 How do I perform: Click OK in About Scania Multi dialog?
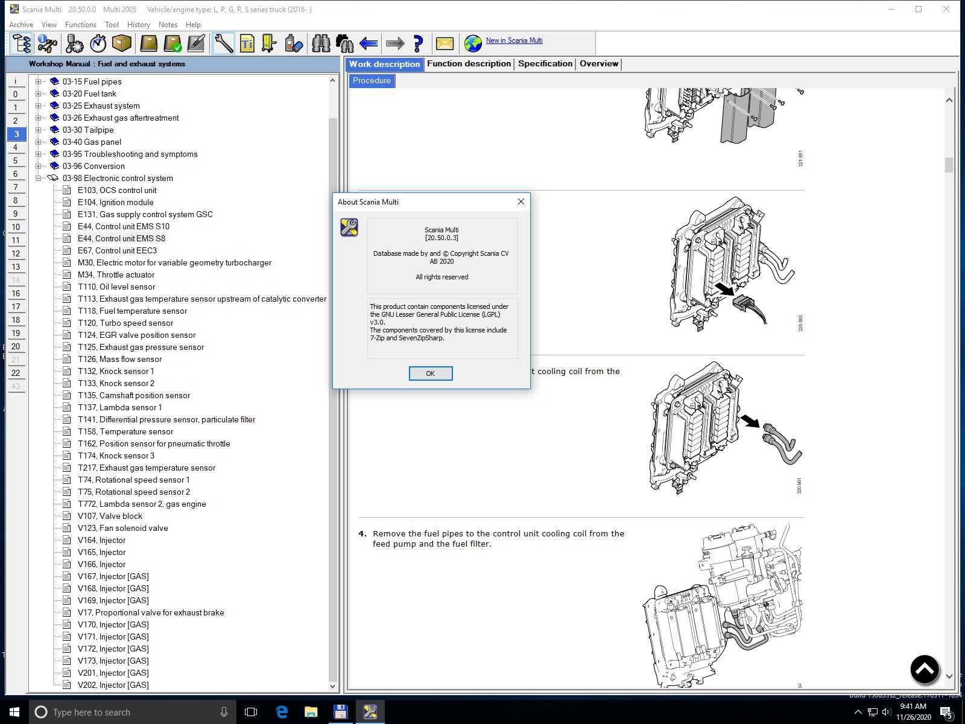point(431,373)
